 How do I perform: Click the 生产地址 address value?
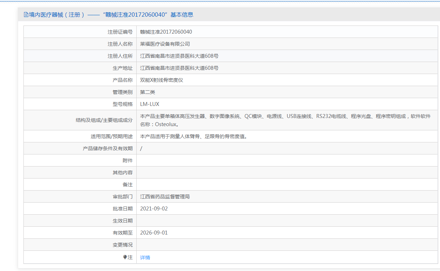pyautogui.click(x=179, y=68)
